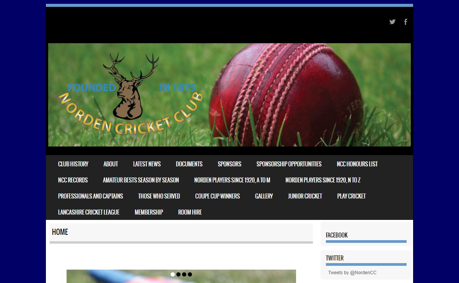459x283 pixels.
Task: Open Lancashire Cricket League page
Action: pos(89,212)
